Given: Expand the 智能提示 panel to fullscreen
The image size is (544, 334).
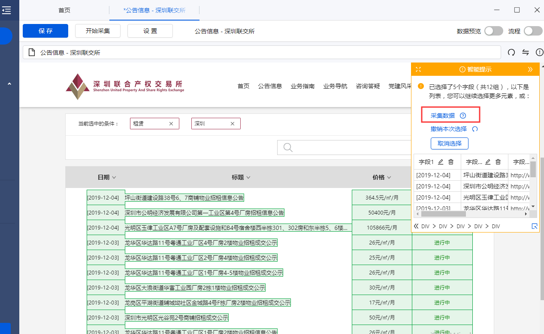Looking at the screenshot, I should tap(418, 69).
